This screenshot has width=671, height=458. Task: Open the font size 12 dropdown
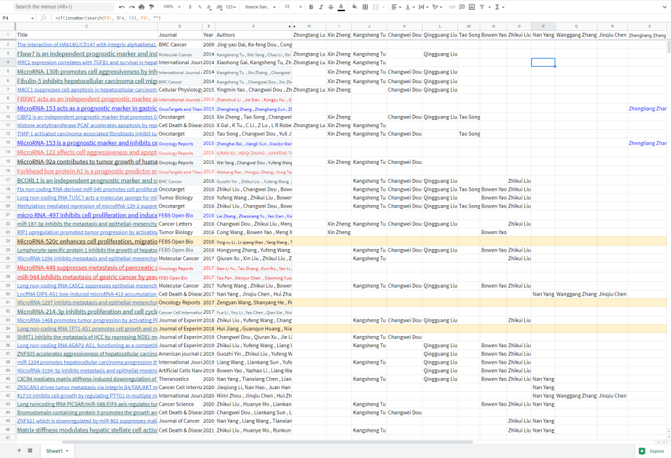coord(291,7)
